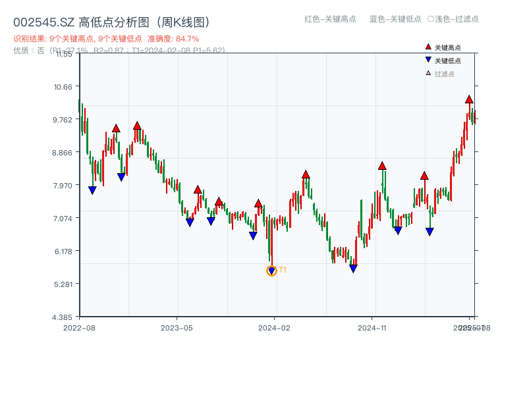Click the T1 circled blue low marker
This screenshot has height=395, width=527.
(x=271, y=271)
